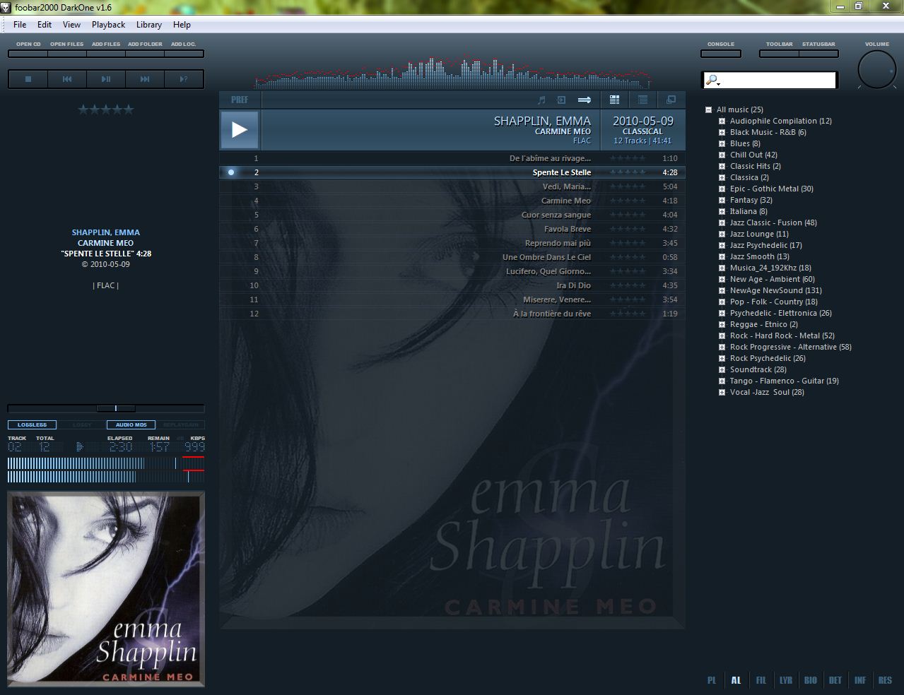
Task: Click the box-with-arrow icon in playlist toolbar
Action: 561,100
